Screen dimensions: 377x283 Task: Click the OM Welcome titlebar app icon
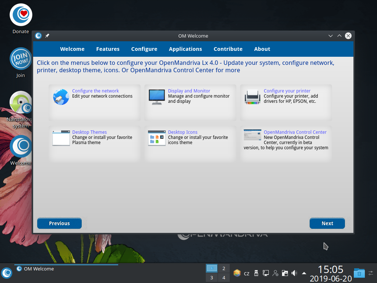[38, 36]
